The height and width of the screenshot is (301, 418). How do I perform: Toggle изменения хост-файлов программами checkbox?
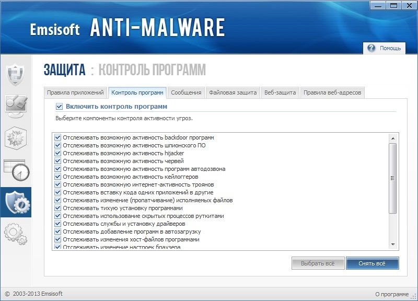coord(57,239)
